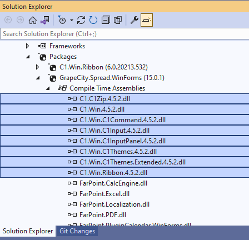The width and height of the screenshot is (249, 240).
Task: Click the Solution Explorer title bar
Action: coord(124,7)
